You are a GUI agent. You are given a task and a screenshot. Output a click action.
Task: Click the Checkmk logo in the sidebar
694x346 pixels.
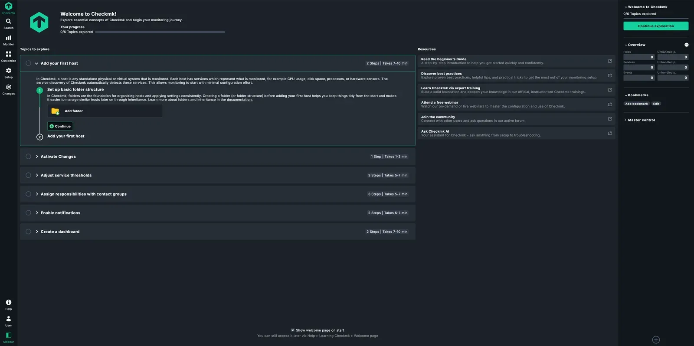(x=8, y=8)
